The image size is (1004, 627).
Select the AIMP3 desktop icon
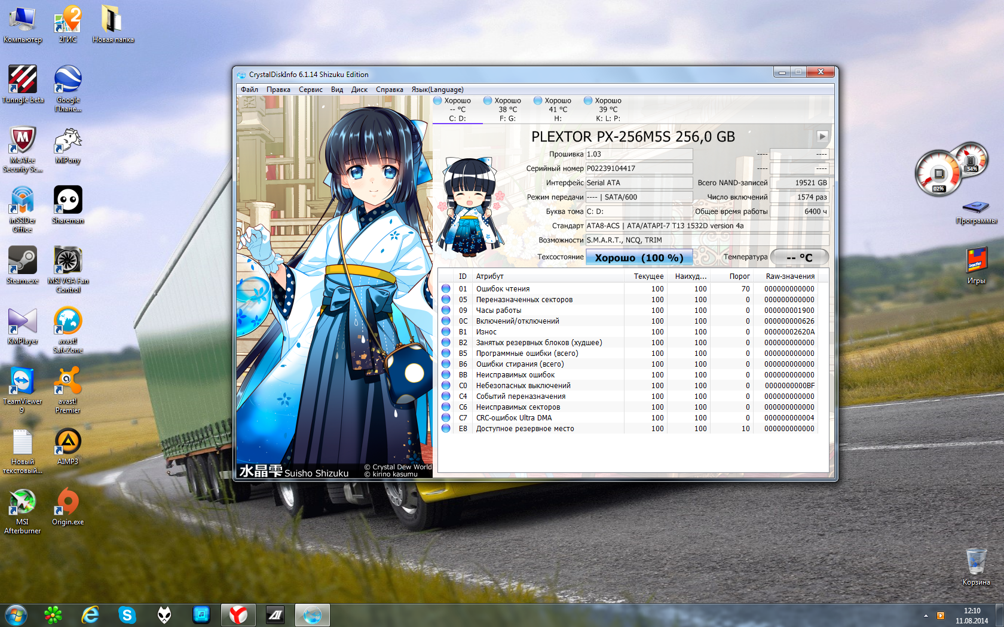tap(68, 446)
